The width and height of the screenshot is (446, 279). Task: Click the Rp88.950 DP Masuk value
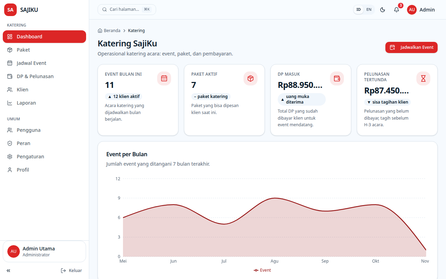click(300, 85)
